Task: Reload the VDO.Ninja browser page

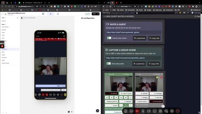Action: pos(110,6)
